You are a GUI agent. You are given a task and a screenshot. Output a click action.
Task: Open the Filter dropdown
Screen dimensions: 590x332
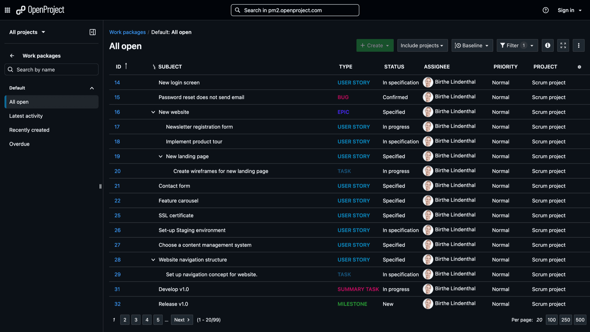[x=517, y=46]
